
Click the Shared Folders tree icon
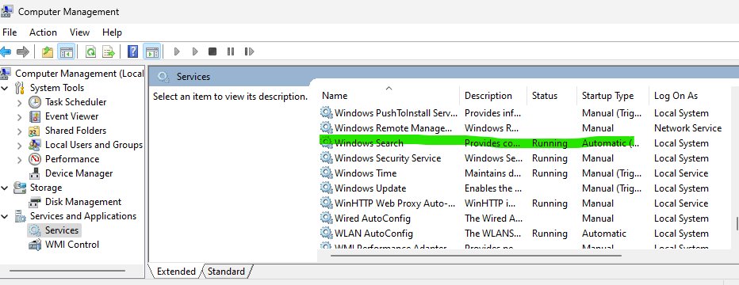point(34,131)
